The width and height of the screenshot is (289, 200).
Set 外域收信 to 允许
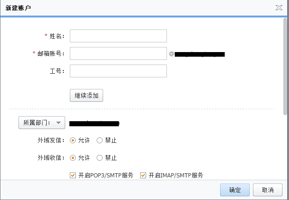tap(73, 158)
